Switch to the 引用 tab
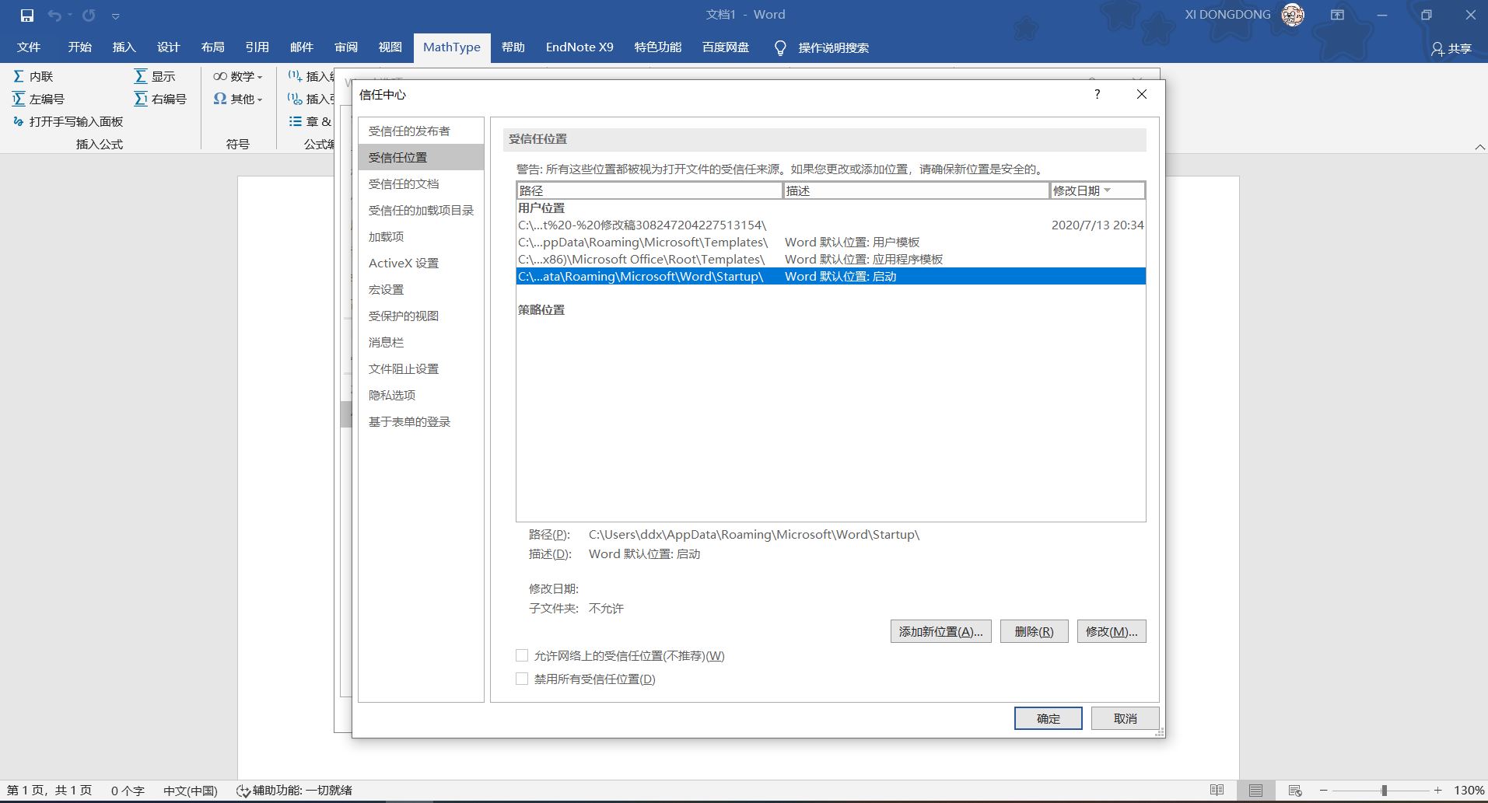Screen dimensions: 1488x803 [257, 47]
